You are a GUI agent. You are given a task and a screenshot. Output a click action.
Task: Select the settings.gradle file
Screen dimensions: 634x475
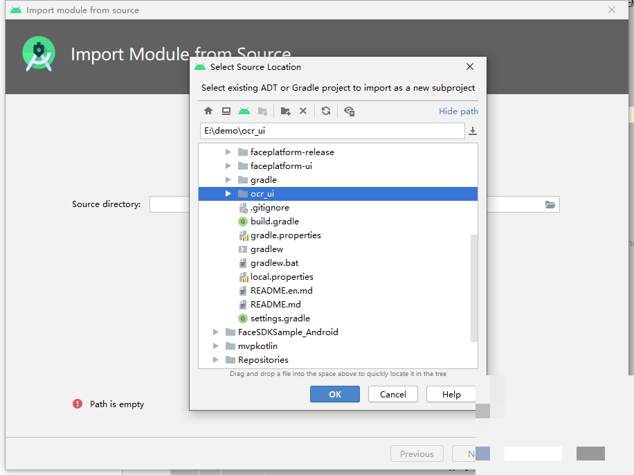(338, 319)
